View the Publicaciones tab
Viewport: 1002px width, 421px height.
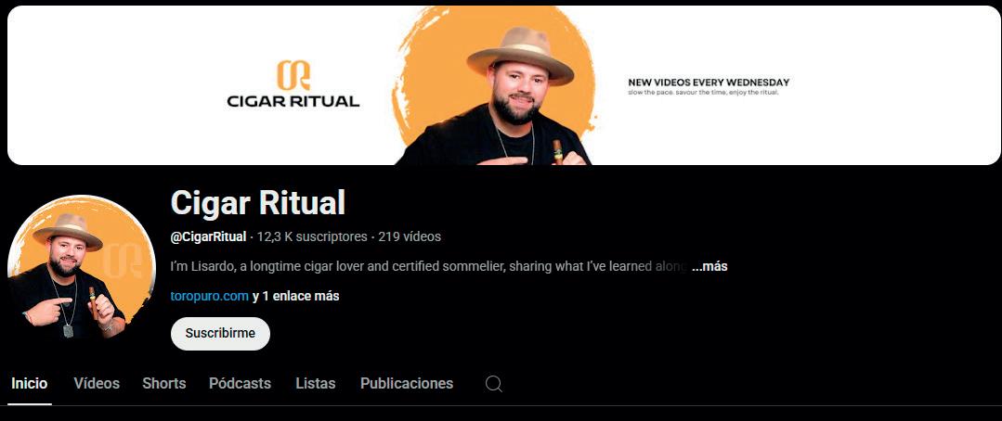[x=407, y=383]
